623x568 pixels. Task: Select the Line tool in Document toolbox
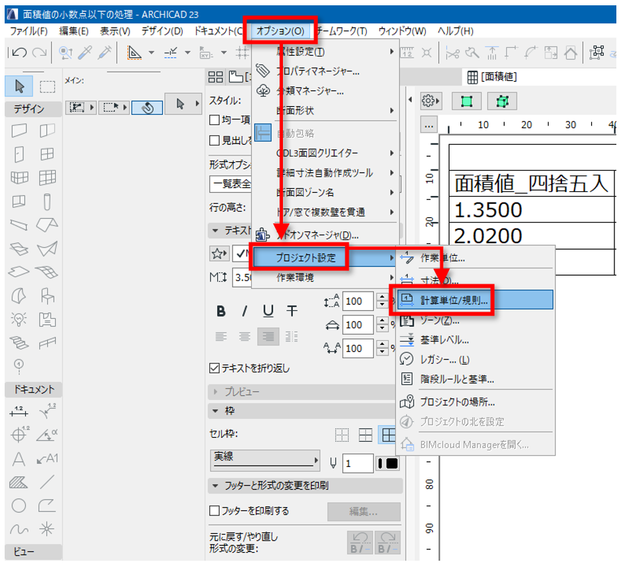coord(47,482)
